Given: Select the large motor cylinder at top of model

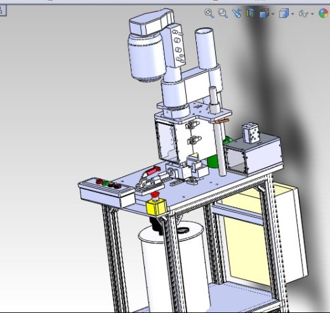Looking at the screenshot, I should click(x=146, y=58).
